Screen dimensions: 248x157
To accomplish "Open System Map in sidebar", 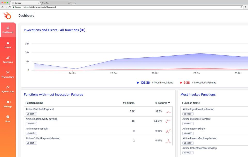I will [8, 89].
